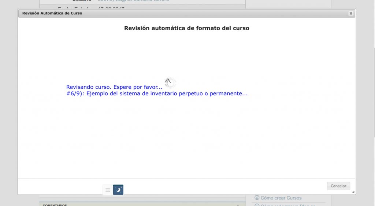Open the Cómo crear Cursos link
Viewport: 375px width, 206px height.
click(281, 198)
